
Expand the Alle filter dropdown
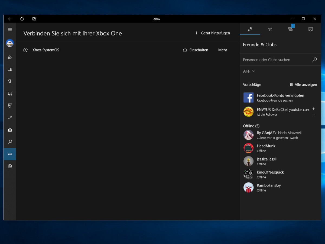point(249,71)
